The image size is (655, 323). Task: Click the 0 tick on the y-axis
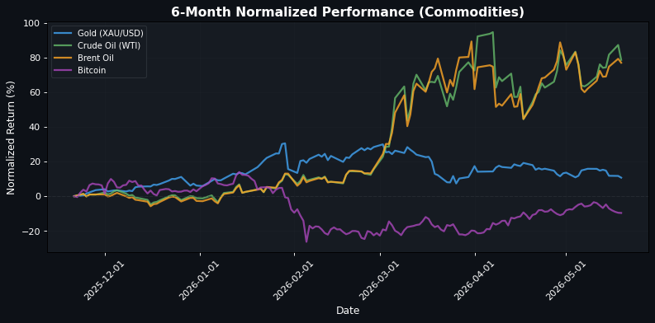(39, 196)
